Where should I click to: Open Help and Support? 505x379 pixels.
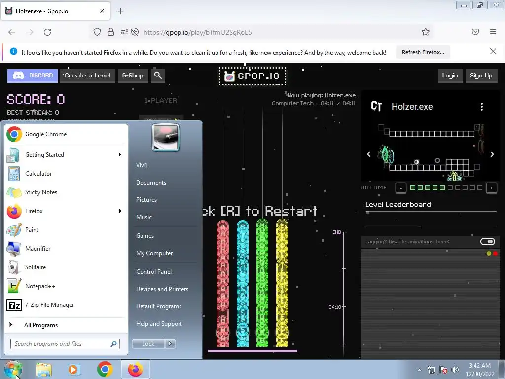[x=159, y=324]
